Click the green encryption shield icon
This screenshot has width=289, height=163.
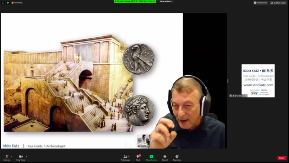tap(8, 2)
